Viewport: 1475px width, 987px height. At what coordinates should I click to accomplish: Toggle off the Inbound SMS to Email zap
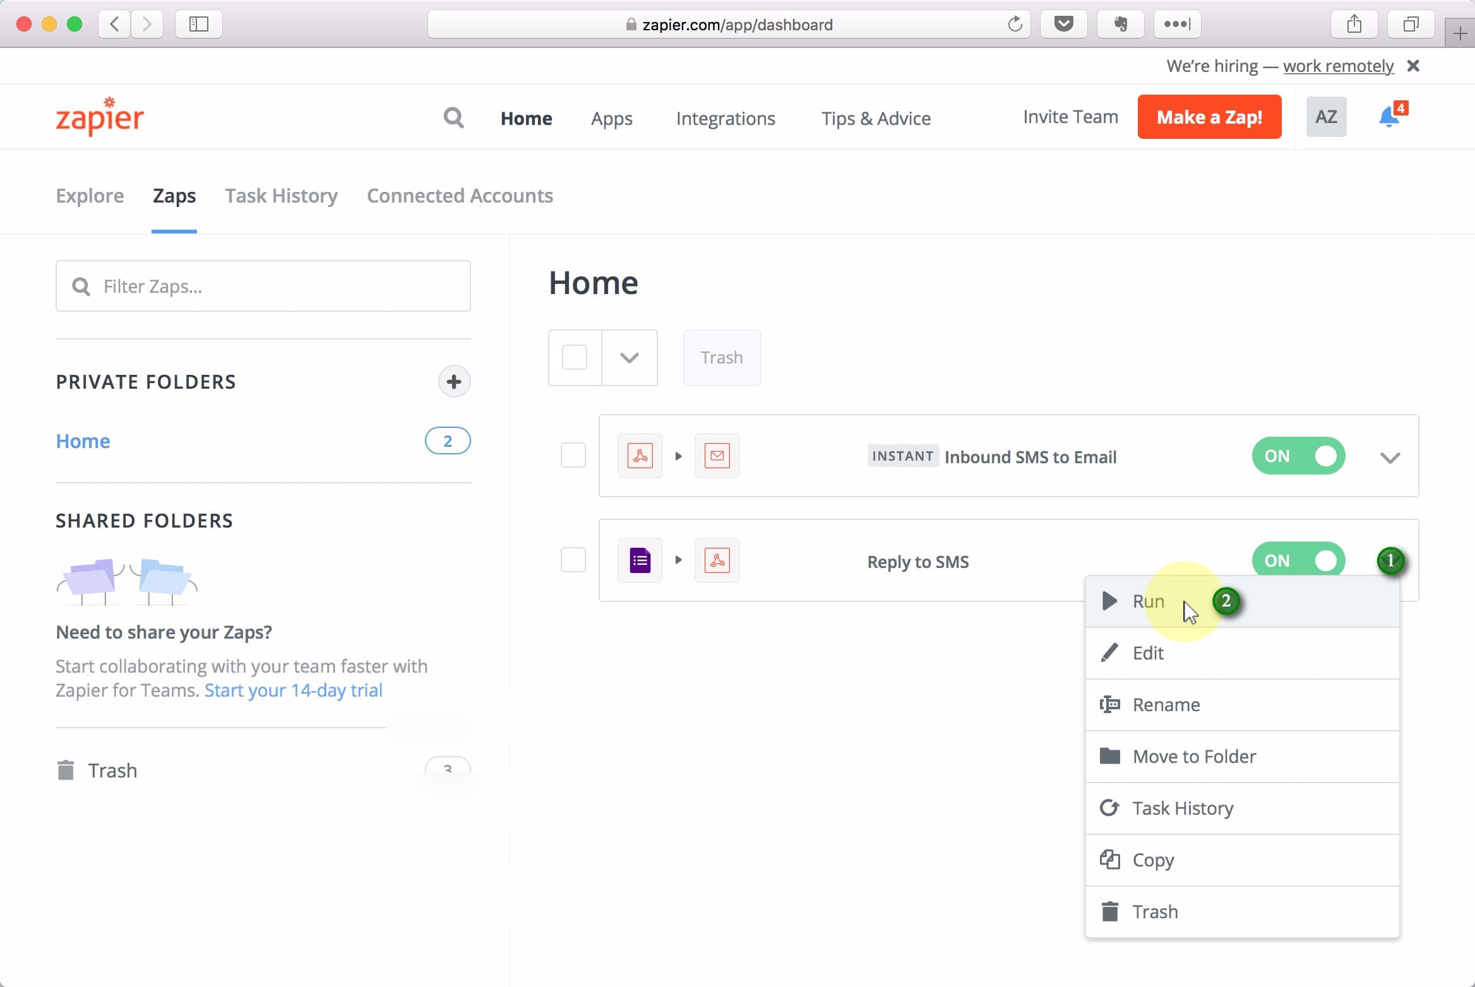coord(1298,456)
